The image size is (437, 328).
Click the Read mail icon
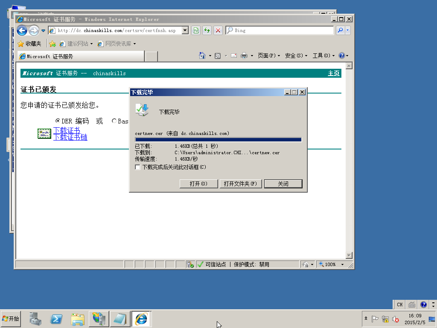tap(234, 56)
